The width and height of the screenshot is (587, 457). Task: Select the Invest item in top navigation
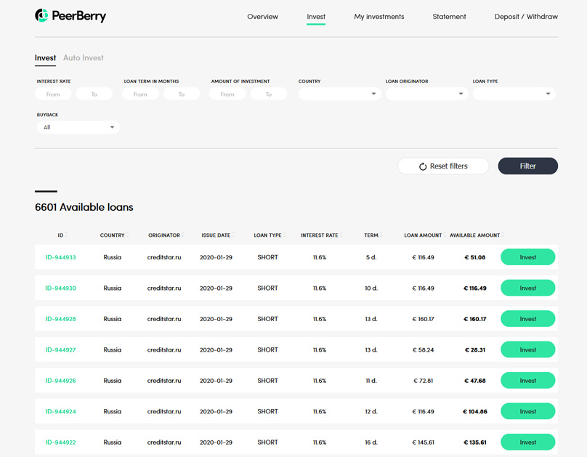click(316, 17)
